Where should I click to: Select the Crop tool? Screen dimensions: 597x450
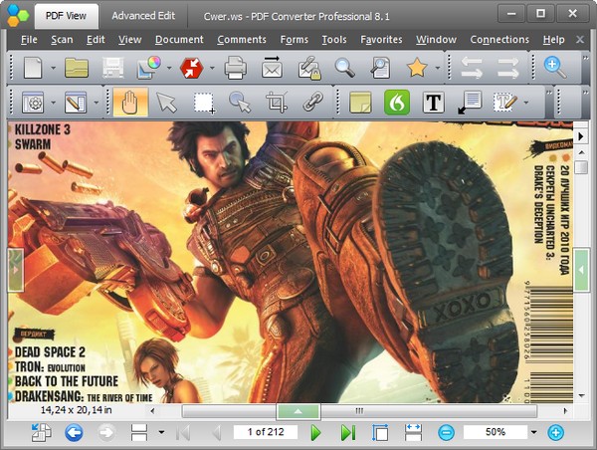[x=276, y=103]
